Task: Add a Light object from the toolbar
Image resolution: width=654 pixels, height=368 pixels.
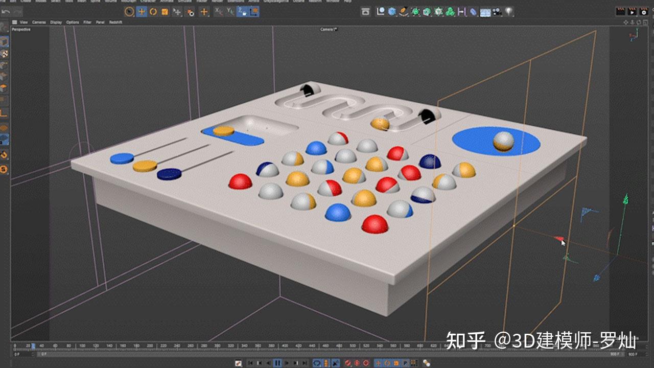Action: tap(508, 11)
